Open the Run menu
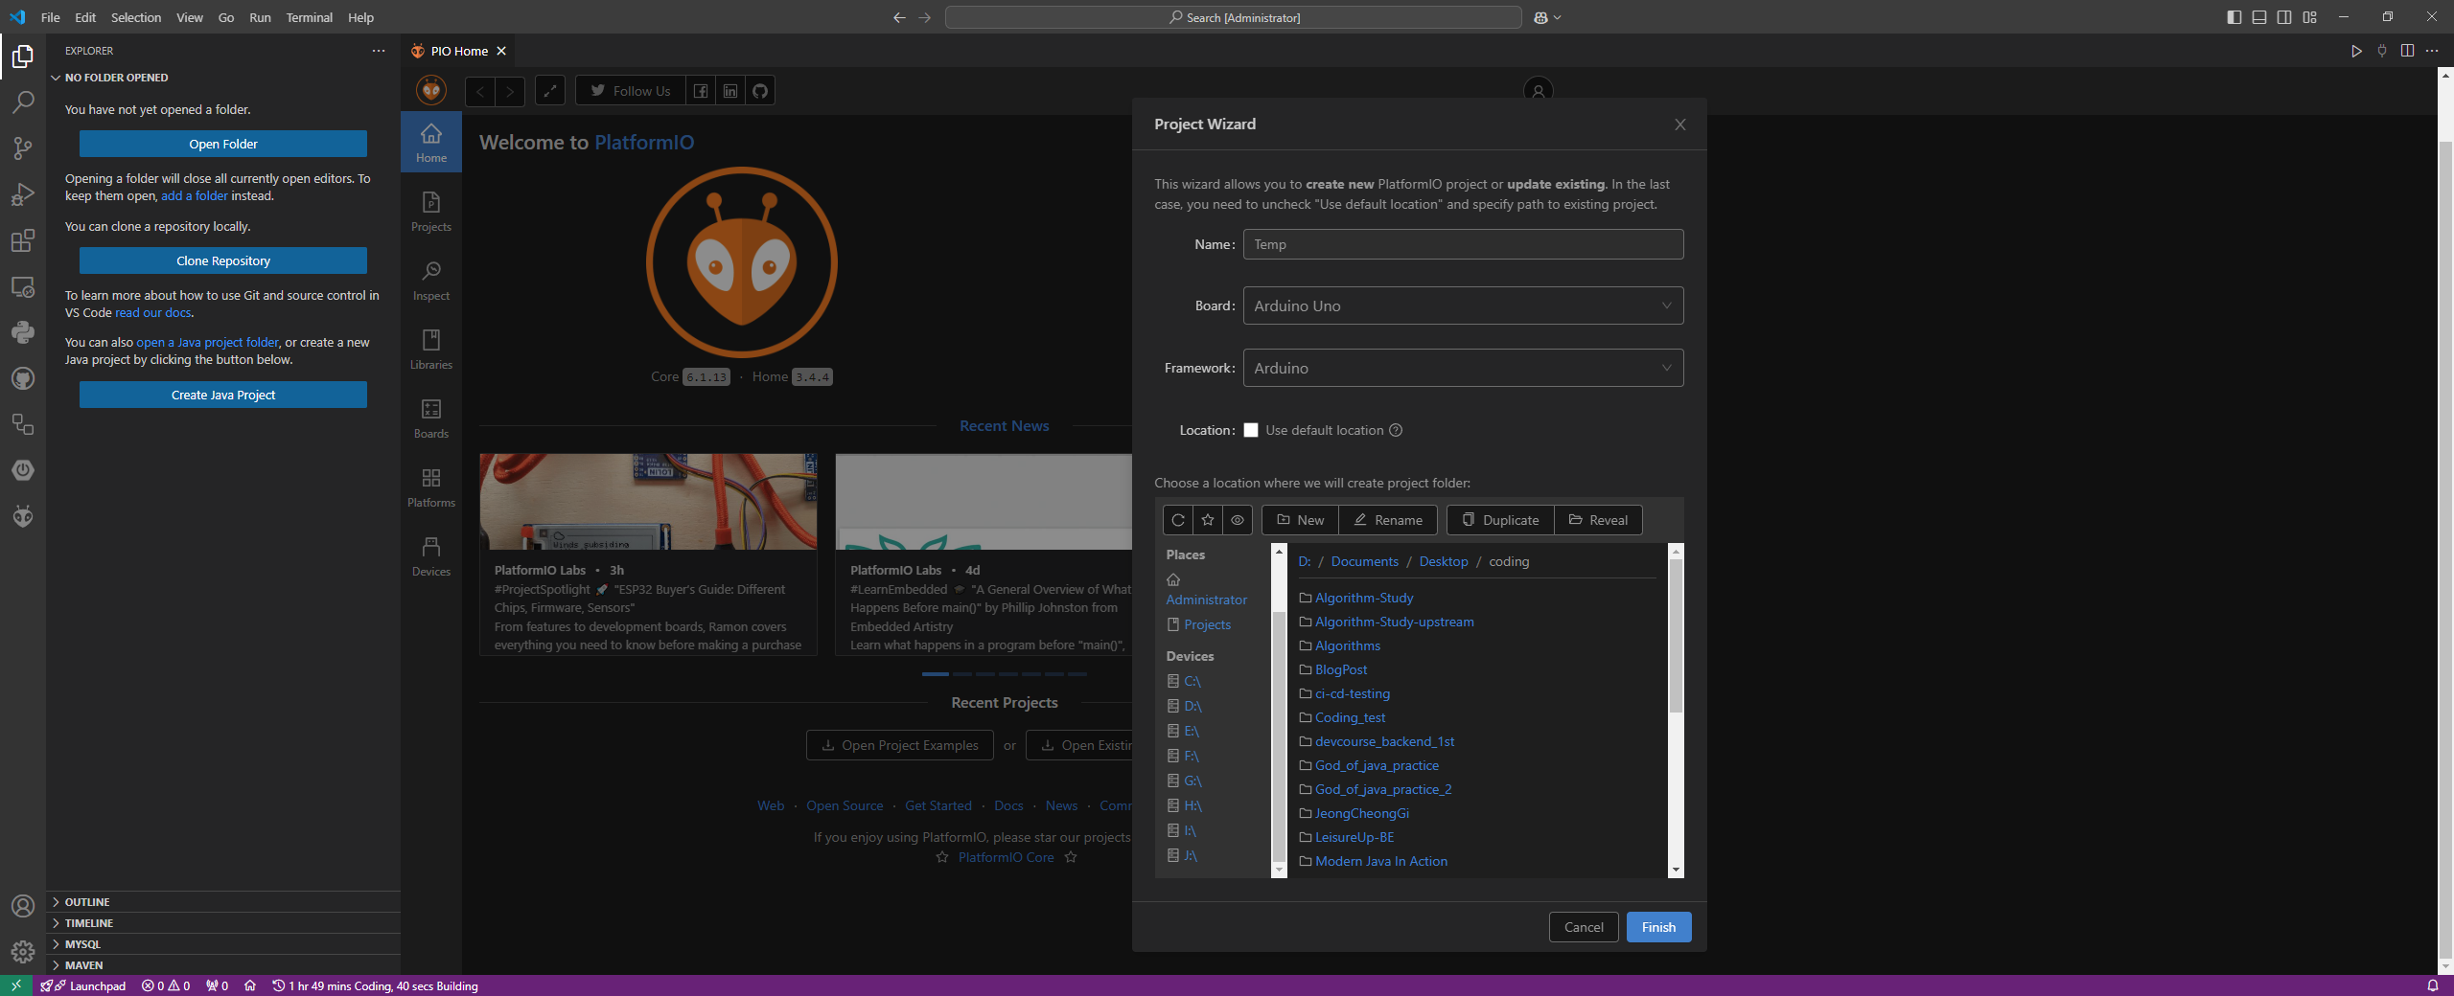 [x=260, y=17]
